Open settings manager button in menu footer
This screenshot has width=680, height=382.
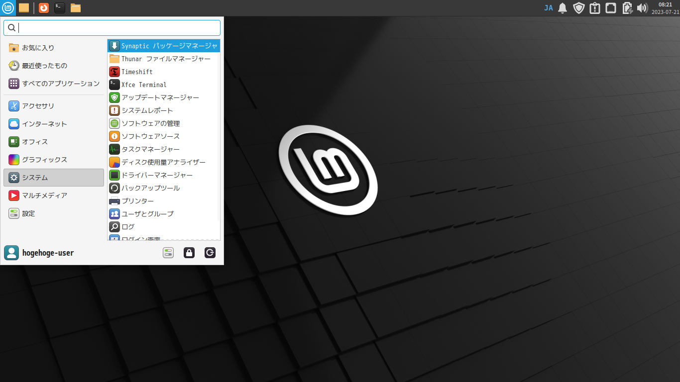tap(168, 253)
